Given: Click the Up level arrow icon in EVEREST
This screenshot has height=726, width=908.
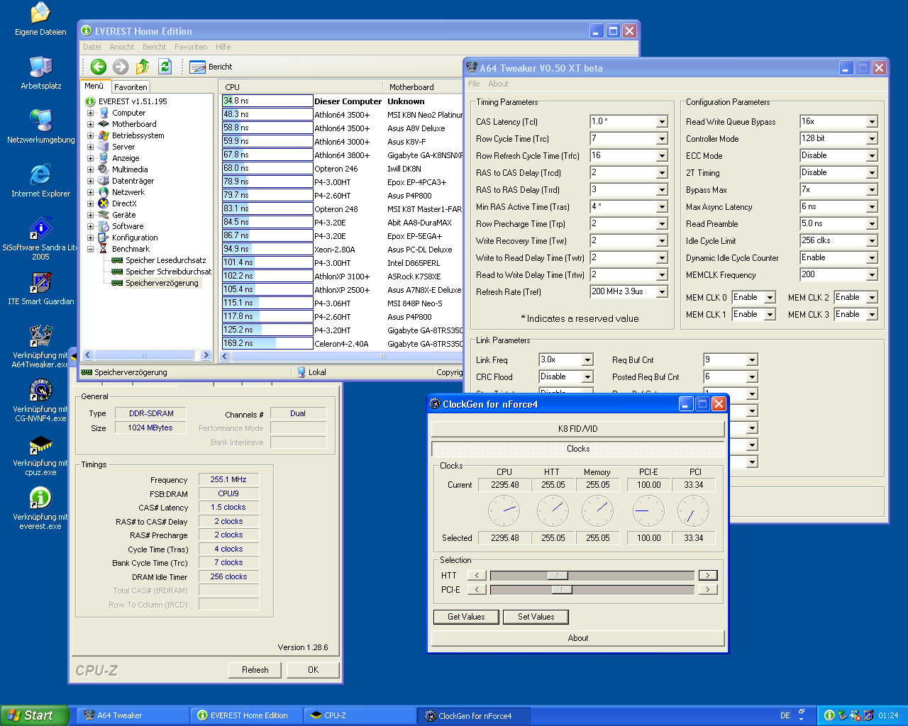Looking at the screenshot, I should (x=143, y=67).
